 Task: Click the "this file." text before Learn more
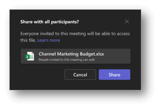pos(28,40)
